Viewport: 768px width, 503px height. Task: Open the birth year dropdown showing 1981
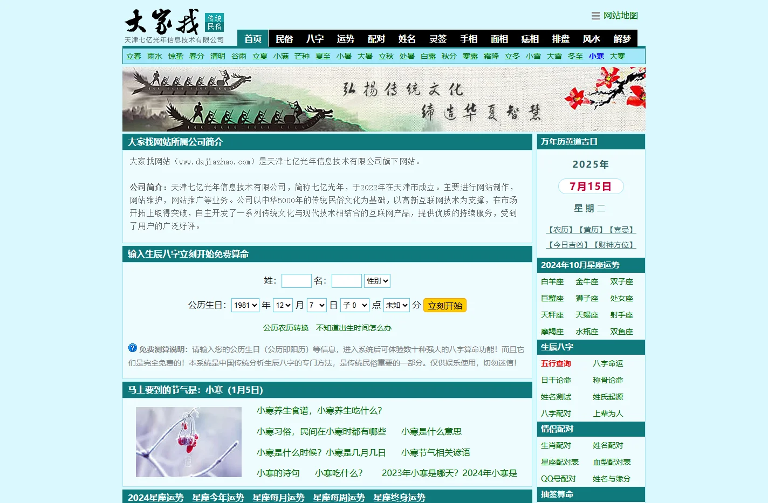click(245, 305)
